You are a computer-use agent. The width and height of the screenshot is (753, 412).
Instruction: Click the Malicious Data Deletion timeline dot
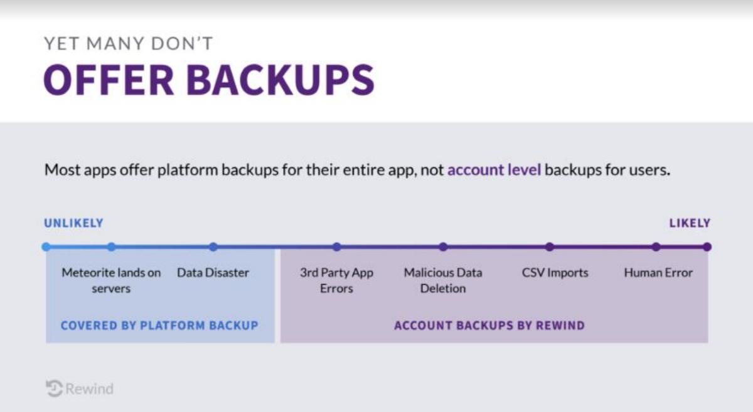click(443, 247)
